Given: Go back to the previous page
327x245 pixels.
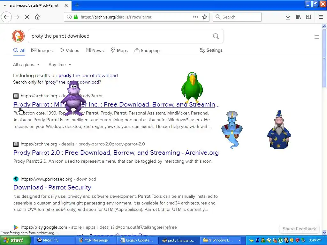Looking at the screenshot, I should [x=6, y=17].
